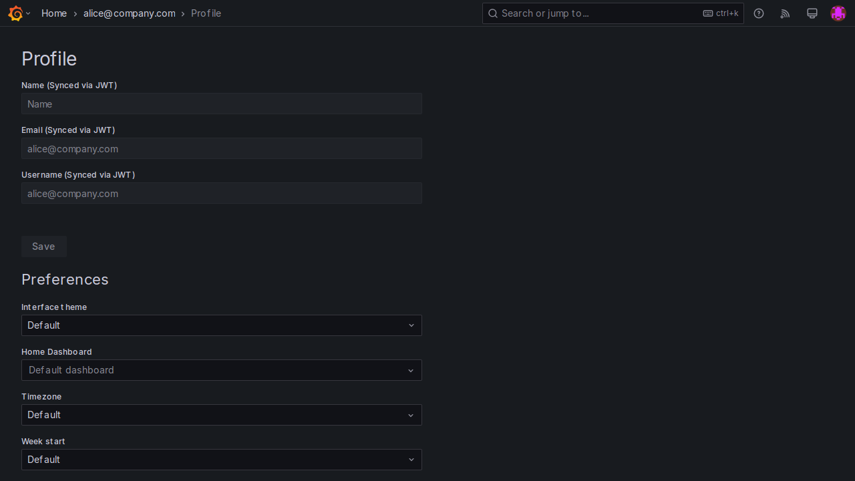Image resolution: width=855 pixels, height=481 pixels.
Task: Click the Username (Synced via JWT) label
Action: [x=78, y=174]
